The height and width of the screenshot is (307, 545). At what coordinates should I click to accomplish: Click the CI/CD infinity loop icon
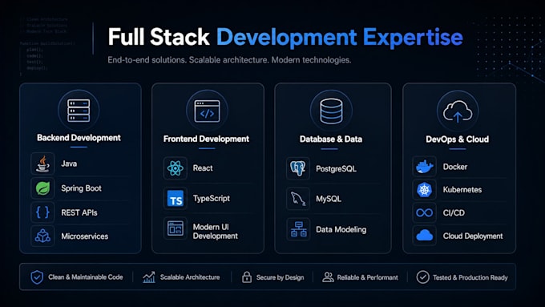pyautogui.click(x=425, y=212)
